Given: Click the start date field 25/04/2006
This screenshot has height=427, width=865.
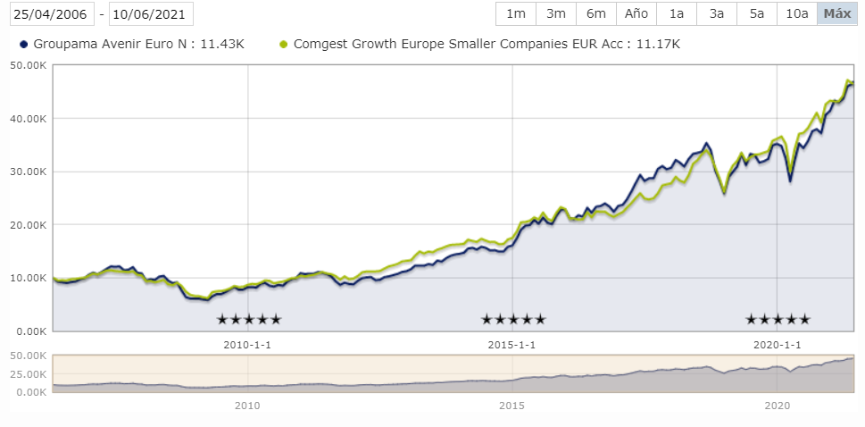Looking at the screenshot, I should [52, 14].
